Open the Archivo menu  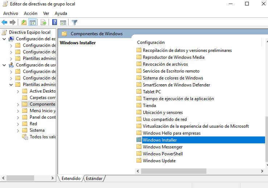pyautogui.click(x=11, y=13)
